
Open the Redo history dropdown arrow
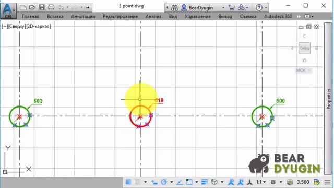(x=81, y=7)
